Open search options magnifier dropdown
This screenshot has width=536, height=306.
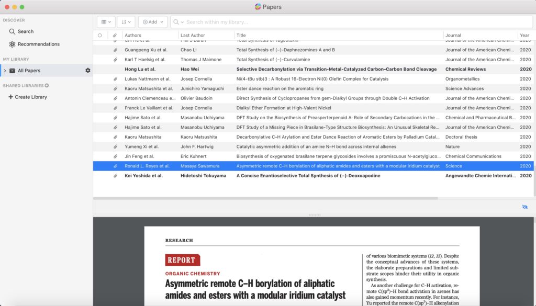(178, 22)
